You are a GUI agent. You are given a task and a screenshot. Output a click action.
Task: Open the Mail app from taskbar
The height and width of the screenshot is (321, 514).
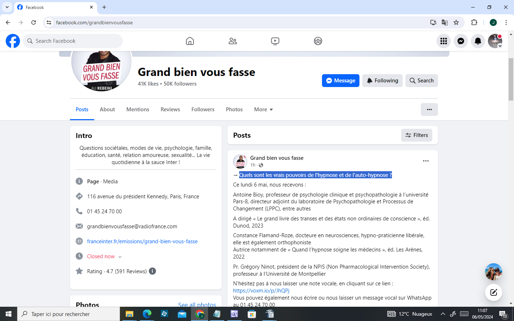[182, 314]
